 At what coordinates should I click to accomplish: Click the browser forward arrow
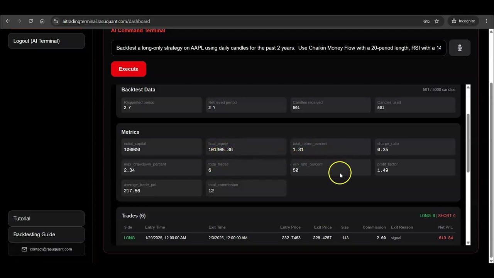pos(19,21)
